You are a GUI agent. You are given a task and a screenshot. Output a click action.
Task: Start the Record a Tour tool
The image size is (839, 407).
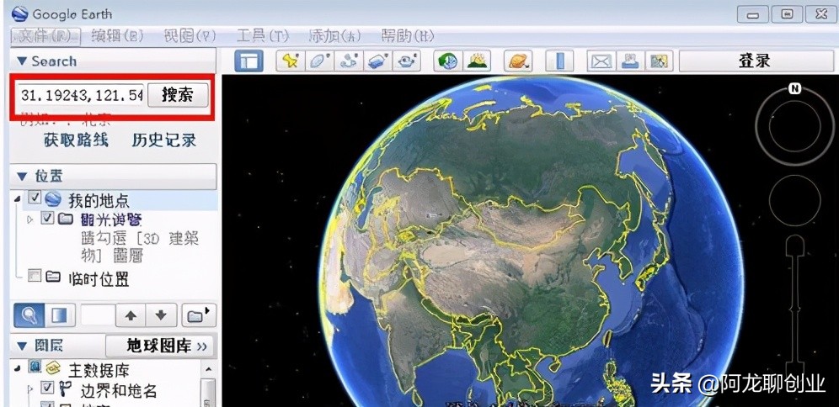pyautogui.click(x=407, y=61)
